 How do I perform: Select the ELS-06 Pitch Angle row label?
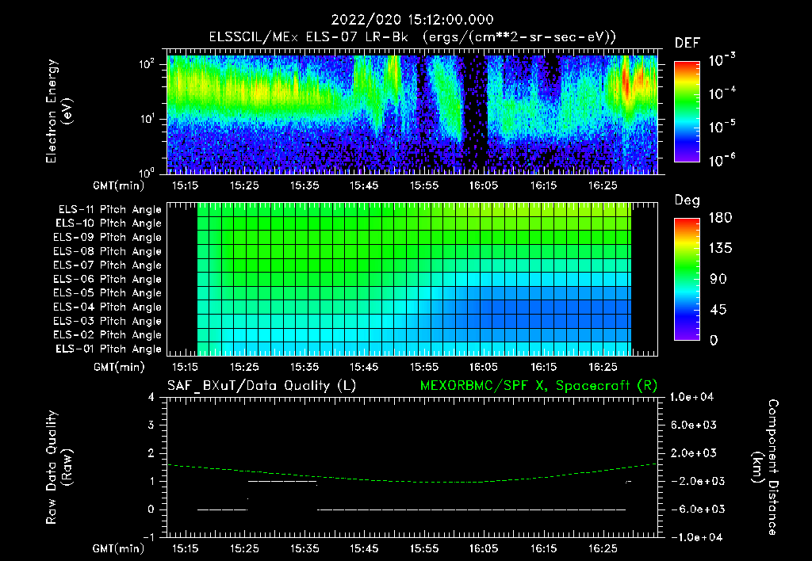(x=108, y=280)
